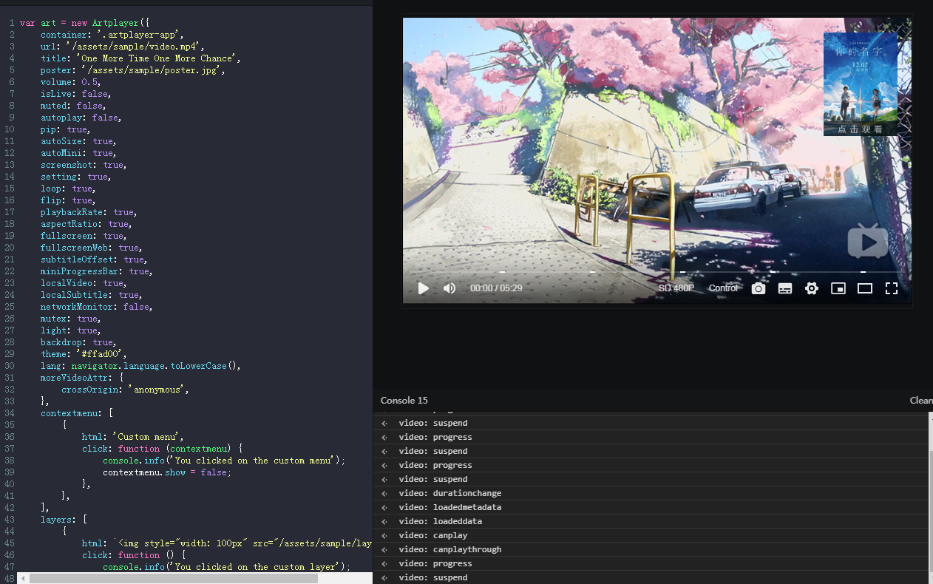Mute audio using the volume speaker icon
The image size is (933, 584).
point(449,288)
